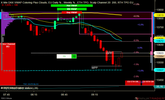
Task: Click the 13800 price axis label
Action: pos(160,18)
